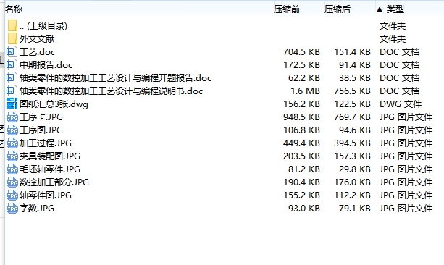
Task: Select the file name 夹具装配图.JPG
Action: (x=50, y=156)
